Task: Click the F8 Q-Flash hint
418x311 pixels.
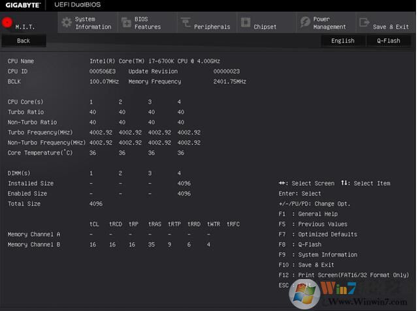Action: point(300,244)
